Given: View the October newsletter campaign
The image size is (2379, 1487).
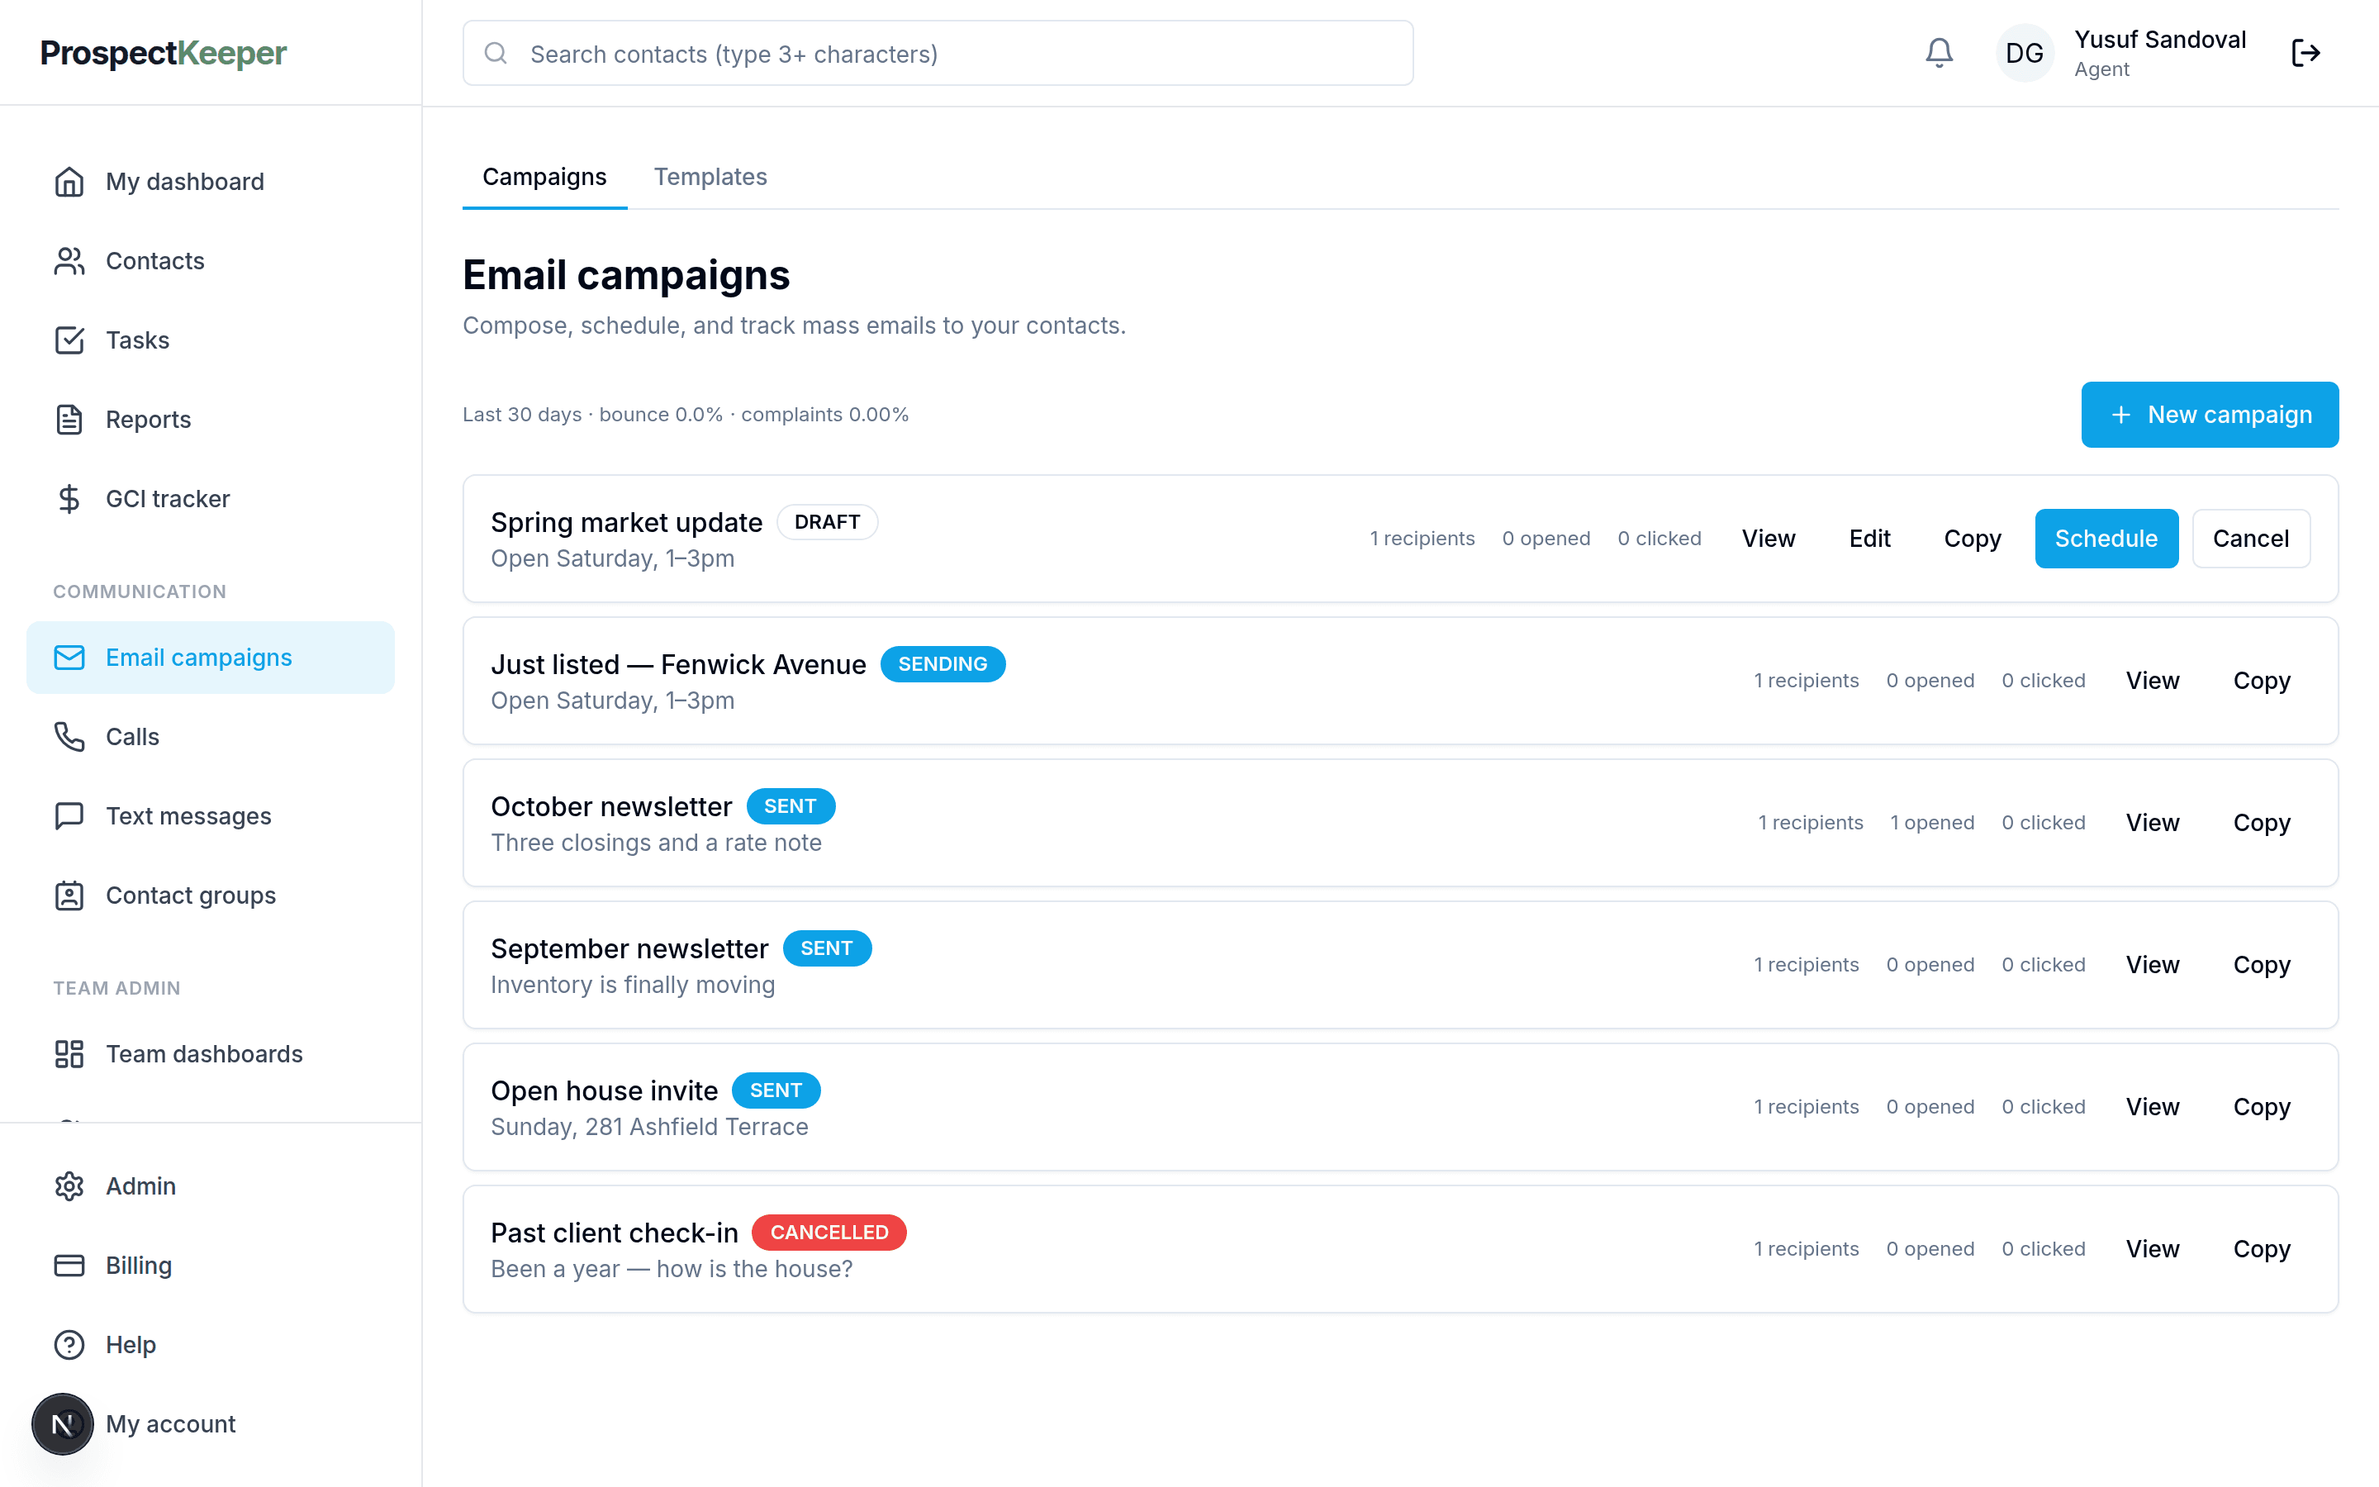Looking at the screenshot, I should coord(2152,823).
